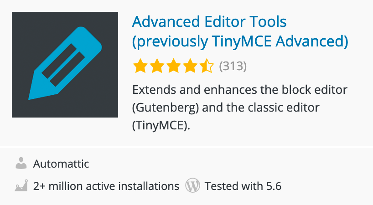
Task: Select the third rating star
Action: 173,67
